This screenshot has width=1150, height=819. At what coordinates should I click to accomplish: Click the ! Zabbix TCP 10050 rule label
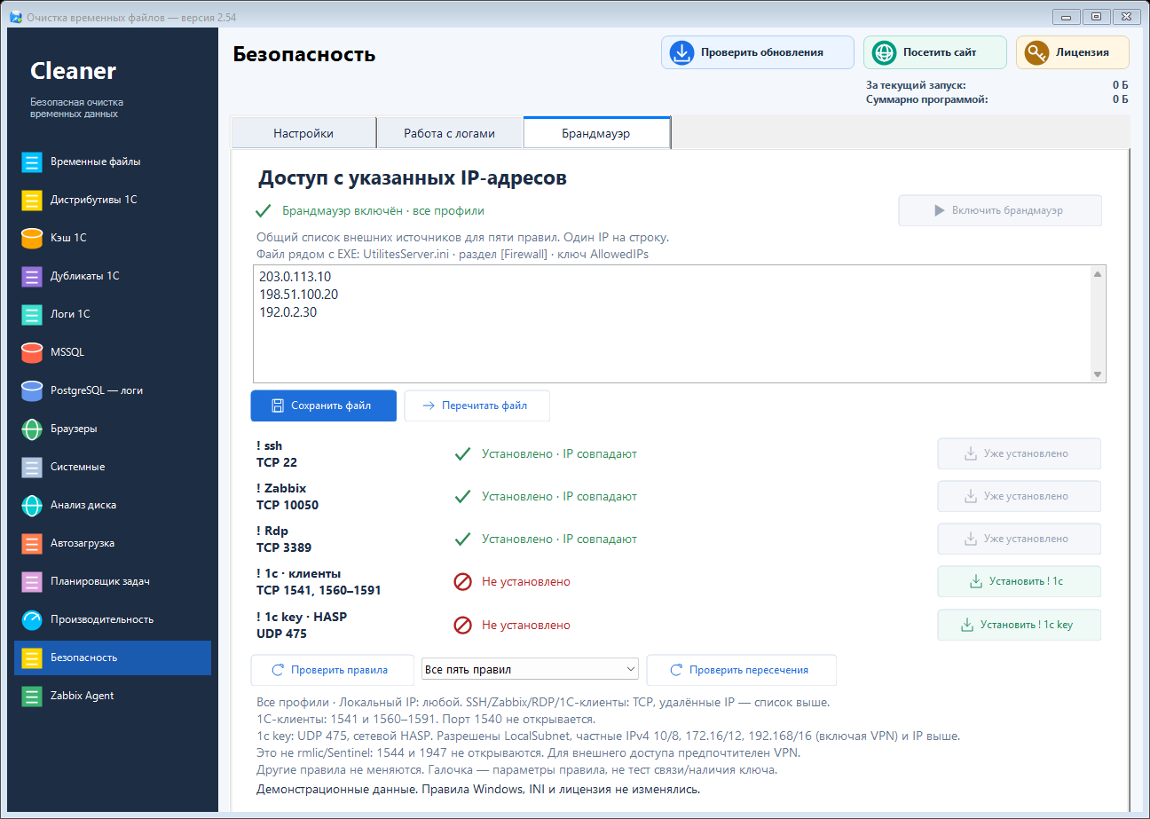pyautogui.click(x=287, y=497)
